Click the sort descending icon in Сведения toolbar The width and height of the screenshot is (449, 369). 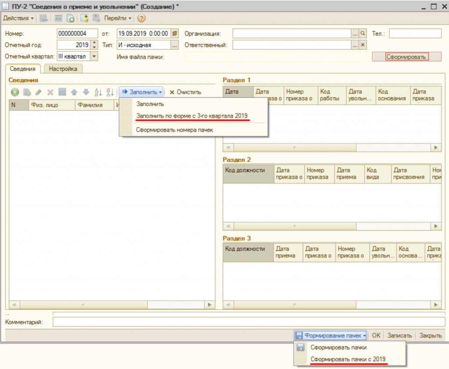pyautogui.click(x=110, y=92)
